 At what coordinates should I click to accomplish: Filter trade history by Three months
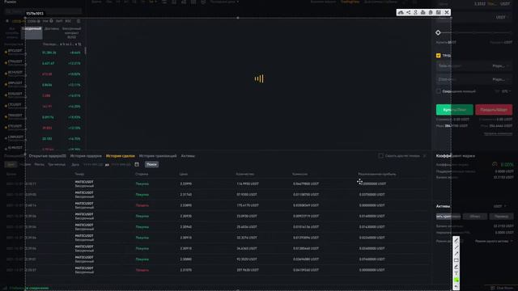(57, 164)
